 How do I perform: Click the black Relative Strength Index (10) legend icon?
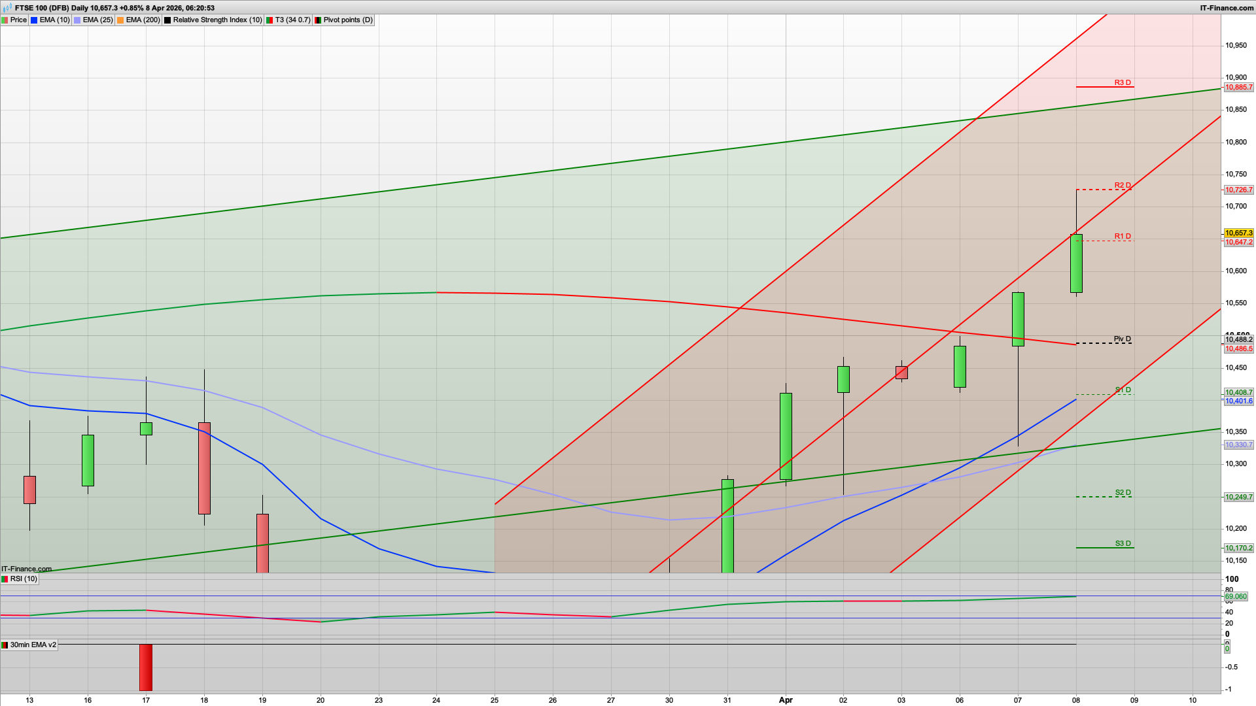(168, 20)
